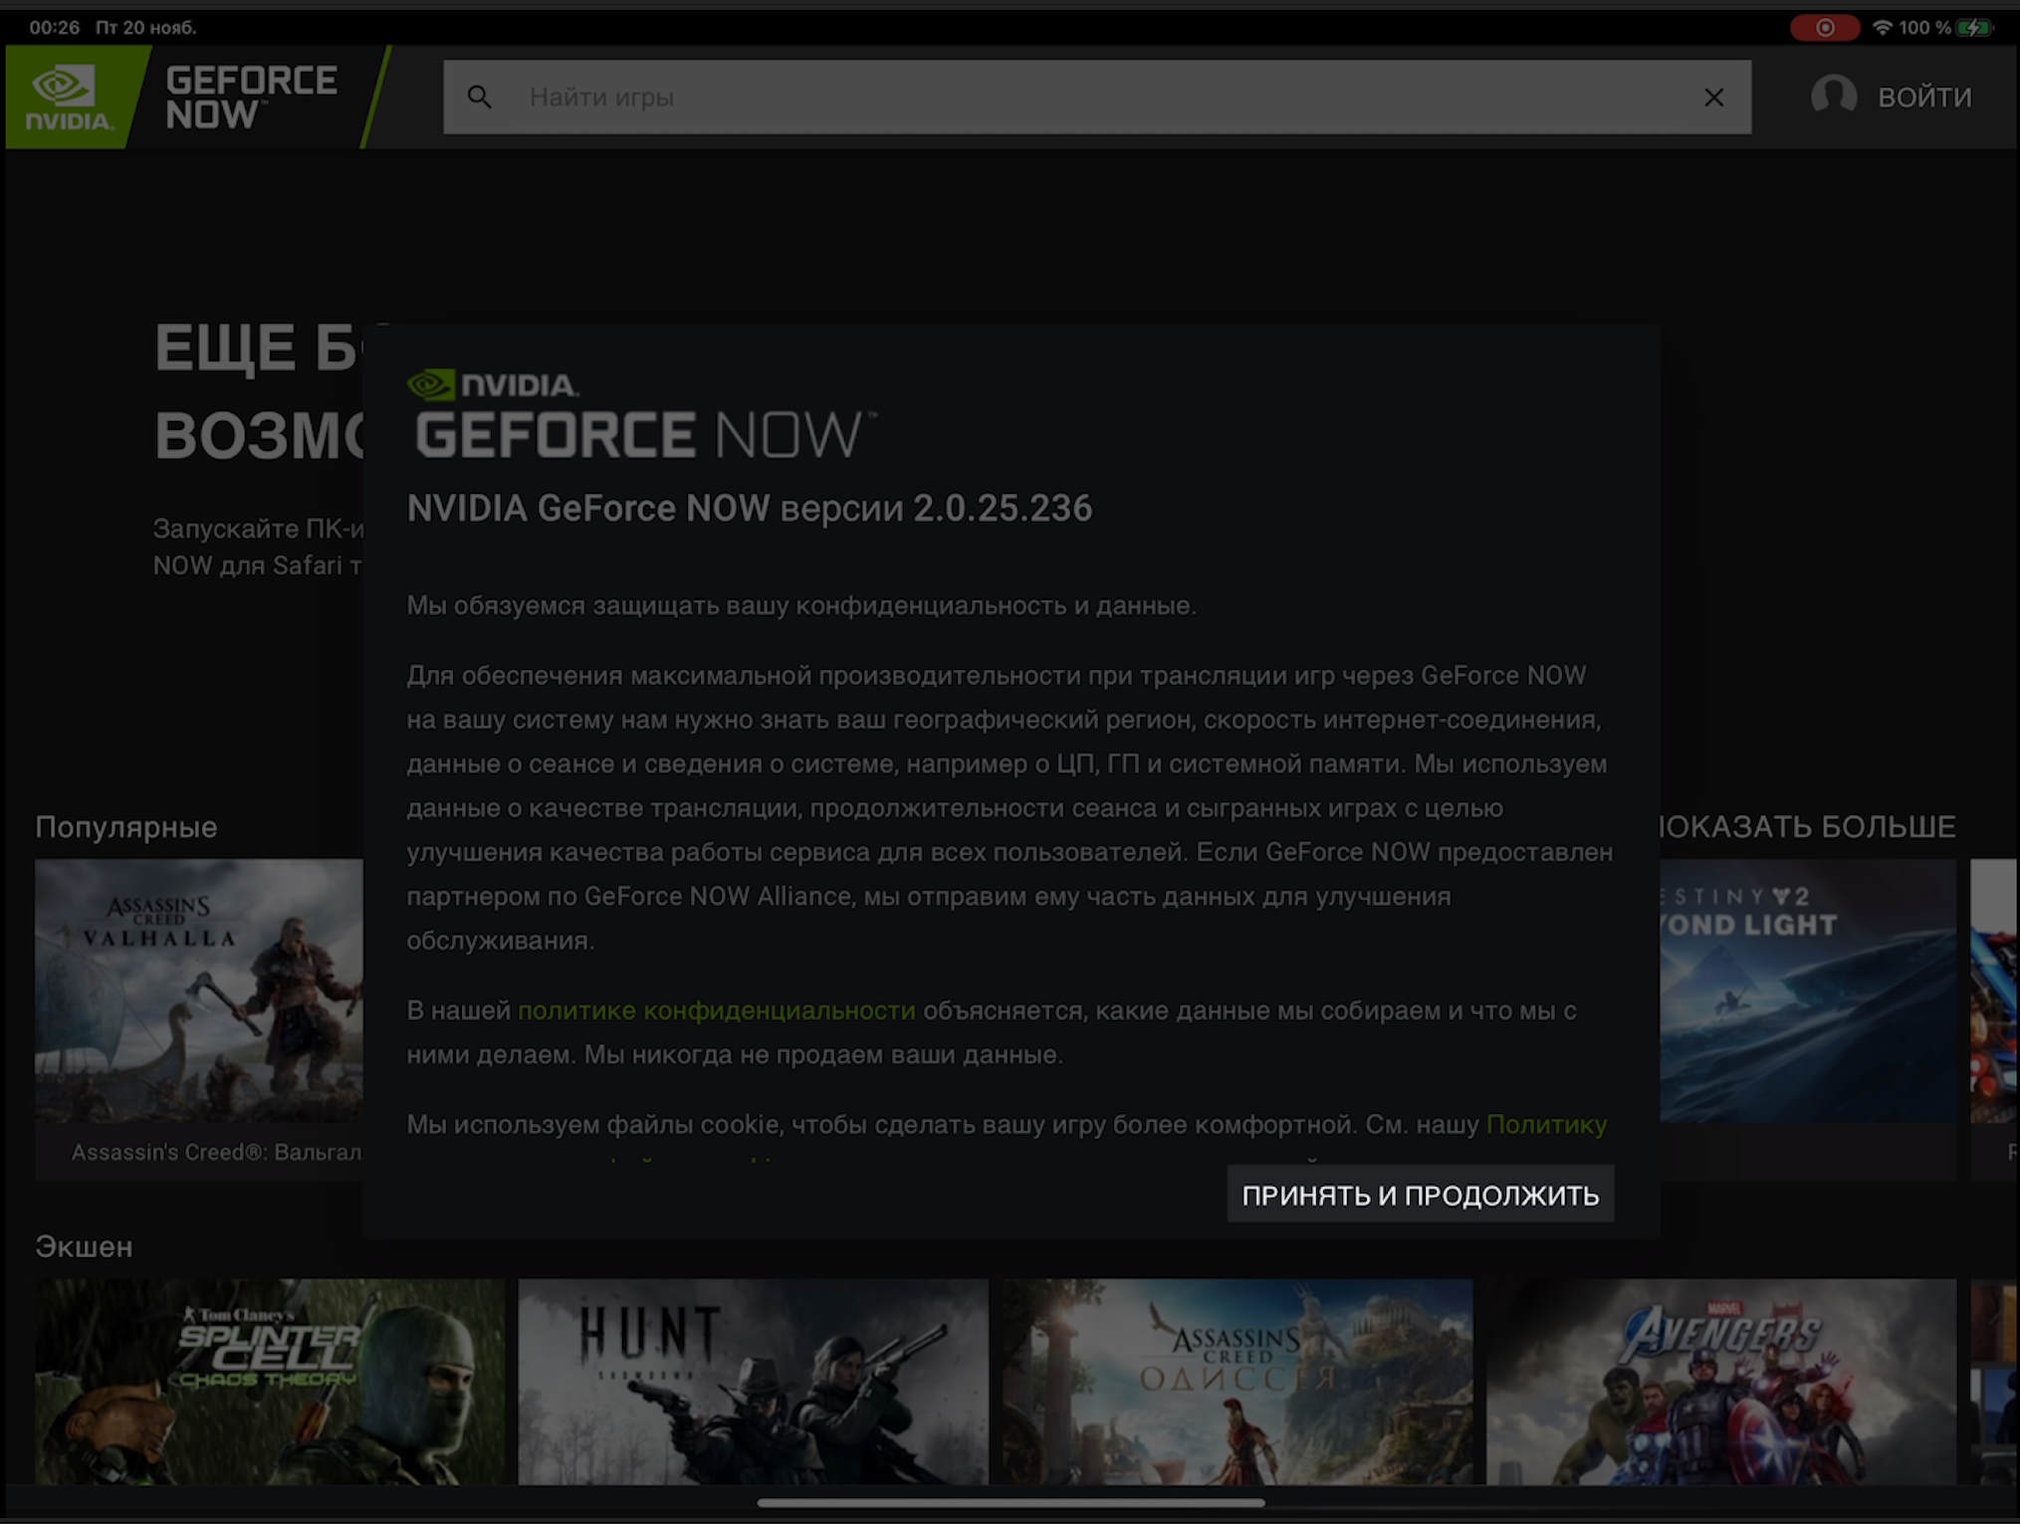Open the Политику cookie link
Image resolution: width=2020 pixels, height=1524 pixels.
coord(1546,1124)
